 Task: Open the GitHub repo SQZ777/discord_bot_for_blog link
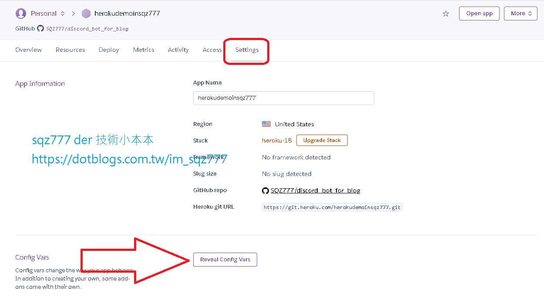315,190
